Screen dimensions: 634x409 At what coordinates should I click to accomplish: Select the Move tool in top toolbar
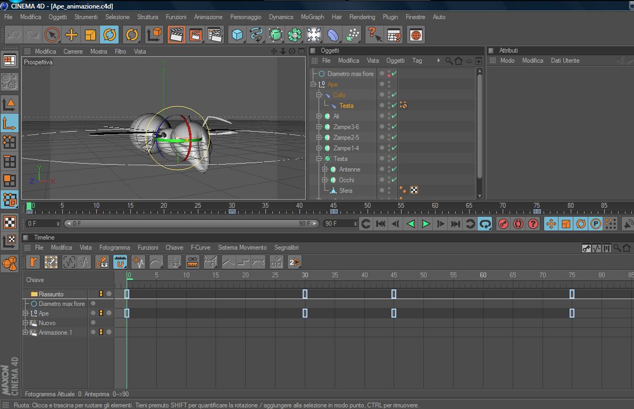(x=71, y=35)
